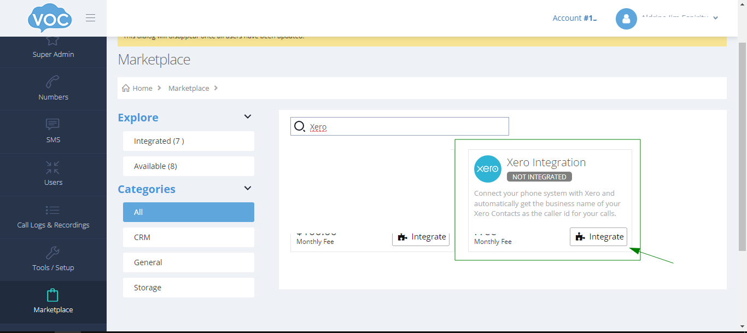Select the CRM category filter

coord(189,237)
